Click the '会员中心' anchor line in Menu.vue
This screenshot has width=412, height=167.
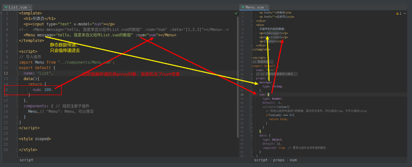[277, 17]
